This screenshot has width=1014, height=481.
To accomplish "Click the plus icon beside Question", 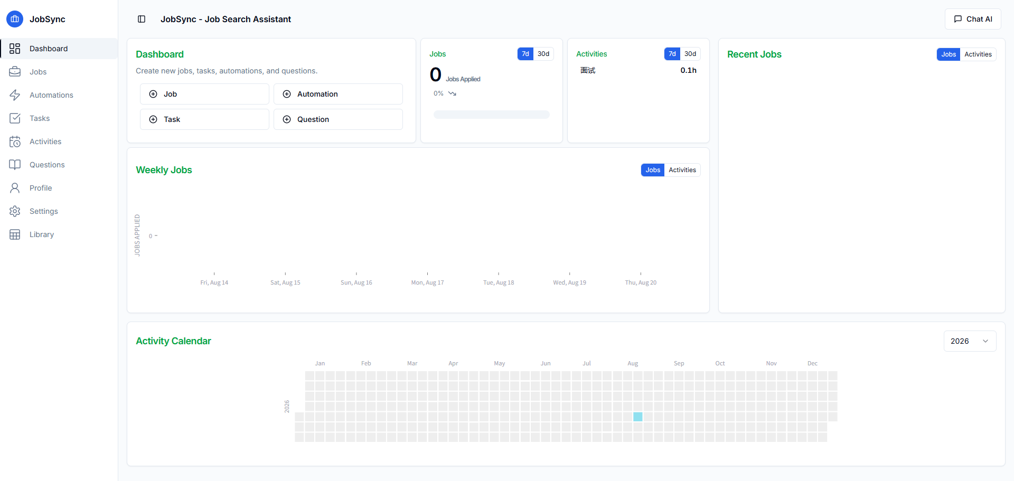I will click(287, 119).
